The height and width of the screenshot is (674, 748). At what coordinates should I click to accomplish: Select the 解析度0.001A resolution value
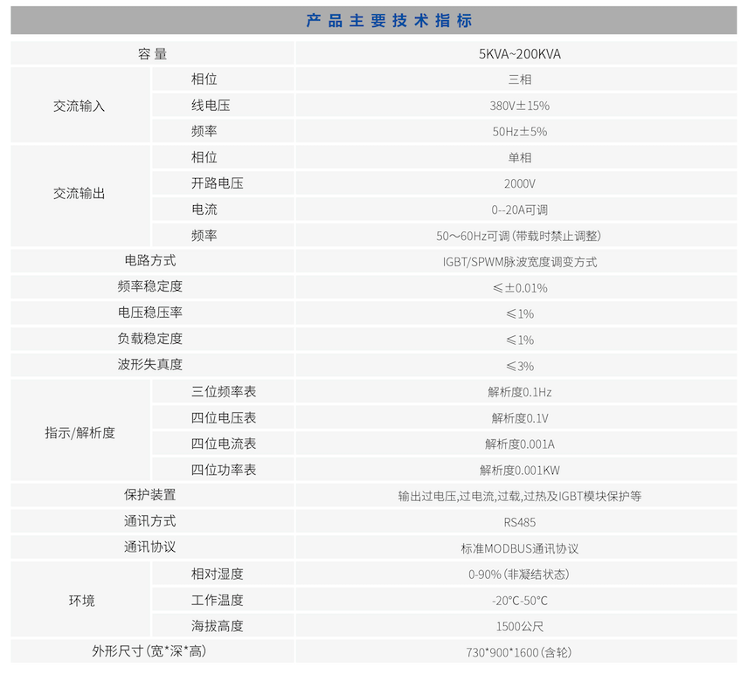coord(520,444)
